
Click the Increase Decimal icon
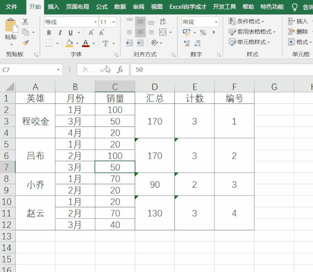pyautogui.click(x=186, y=43)
